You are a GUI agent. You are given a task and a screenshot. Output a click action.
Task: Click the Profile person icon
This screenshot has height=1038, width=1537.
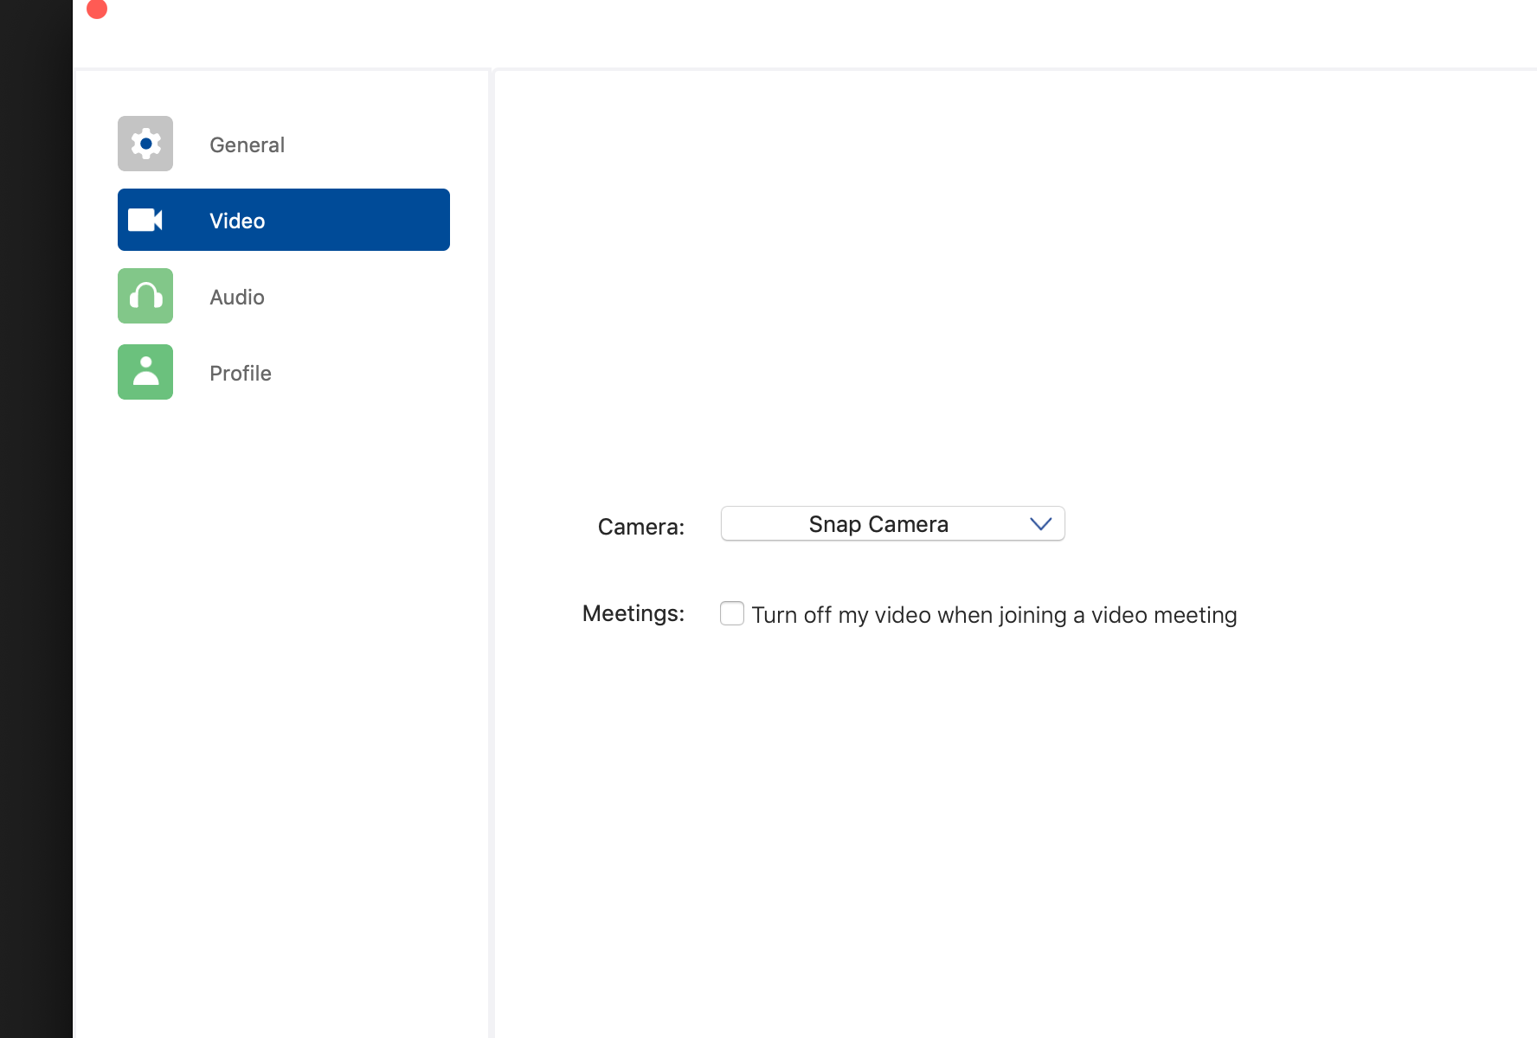[x=145, y=372]
